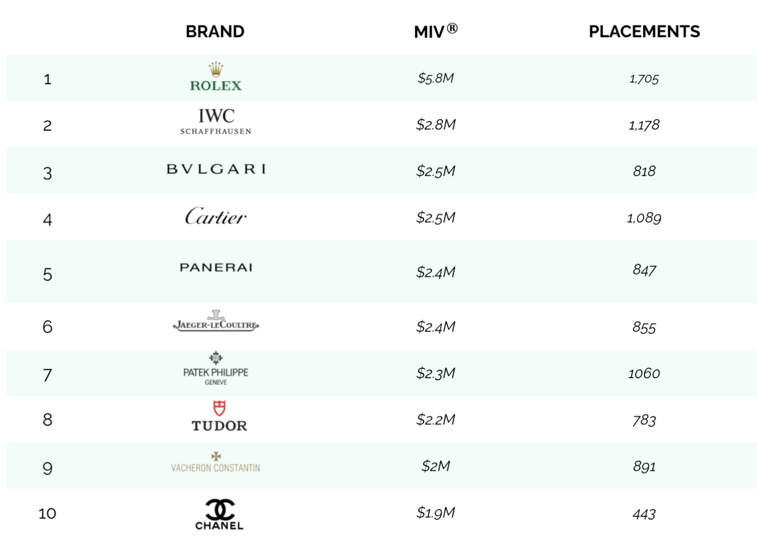Select the 1,705 placements figure
Image resolution: width=757 pixels, height=549 pixels.
(644, 79)
